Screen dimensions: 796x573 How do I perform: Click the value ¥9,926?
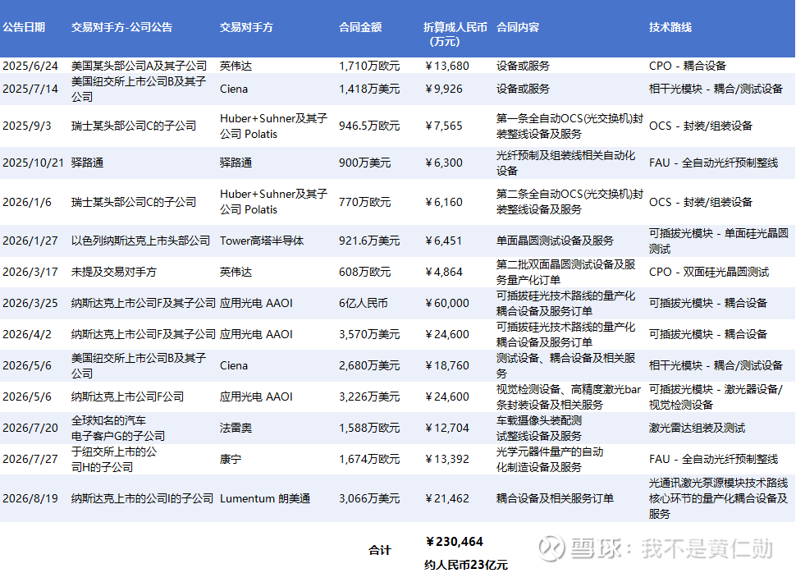tap(444, 89)
